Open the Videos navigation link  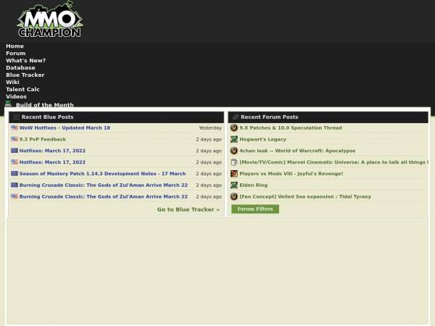[x=16, y=96]
